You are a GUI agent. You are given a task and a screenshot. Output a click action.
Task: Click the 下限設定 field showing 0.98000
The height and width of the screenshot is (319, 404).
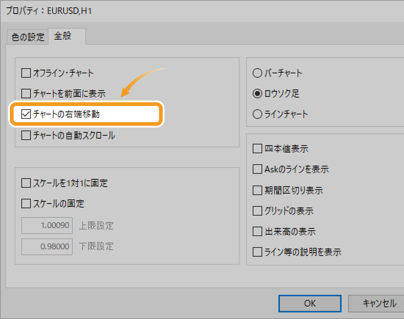[x=47, y=246]
